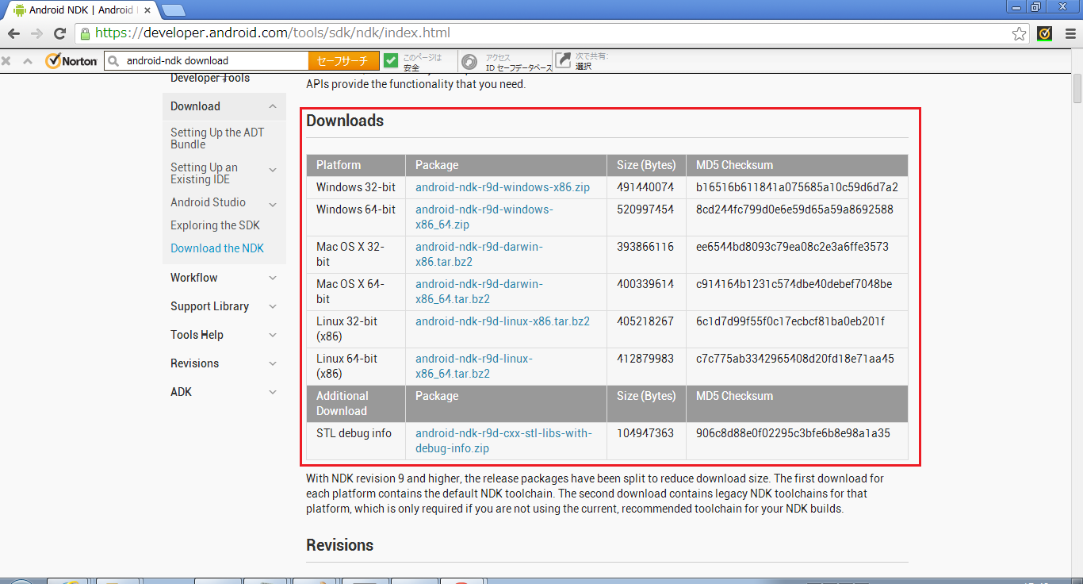Download the cxx-stl-libs-with-debug-info.zip package
This screenshot has height=584, width=1083.
click(x=503, y=440)
